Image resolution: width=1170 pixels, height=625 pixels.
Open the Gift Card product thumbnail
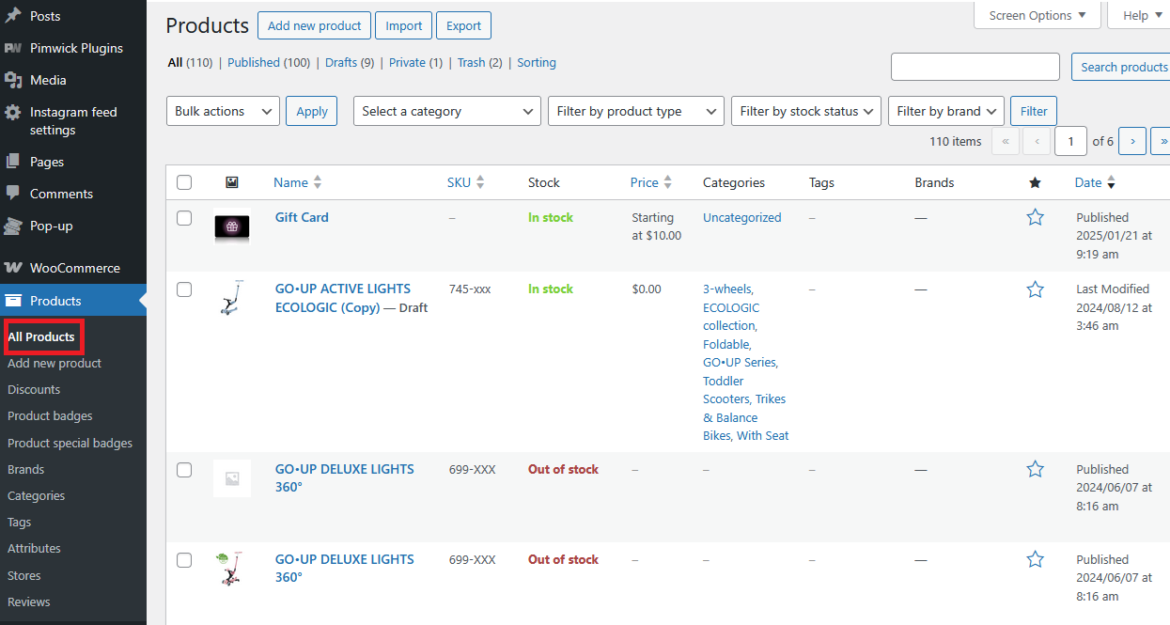pos(232,227)
